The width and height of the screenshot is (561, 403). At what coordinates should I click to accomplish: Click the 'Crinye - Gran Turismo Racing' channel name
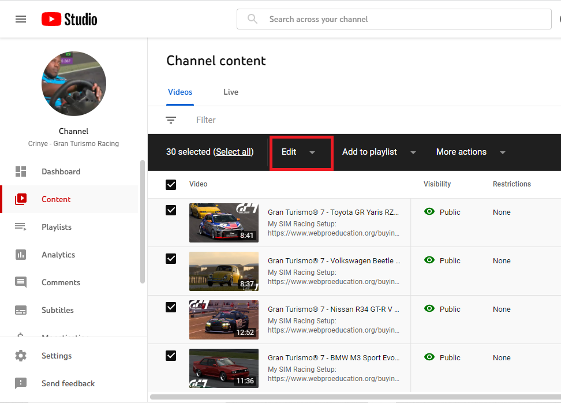coord(74,144)
